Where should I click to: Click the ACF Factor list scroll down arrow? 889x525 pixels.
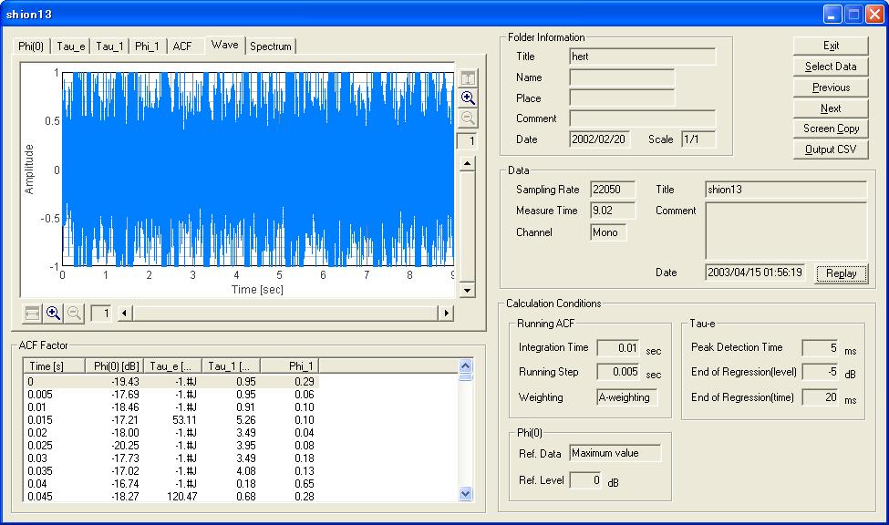(466, 494)
